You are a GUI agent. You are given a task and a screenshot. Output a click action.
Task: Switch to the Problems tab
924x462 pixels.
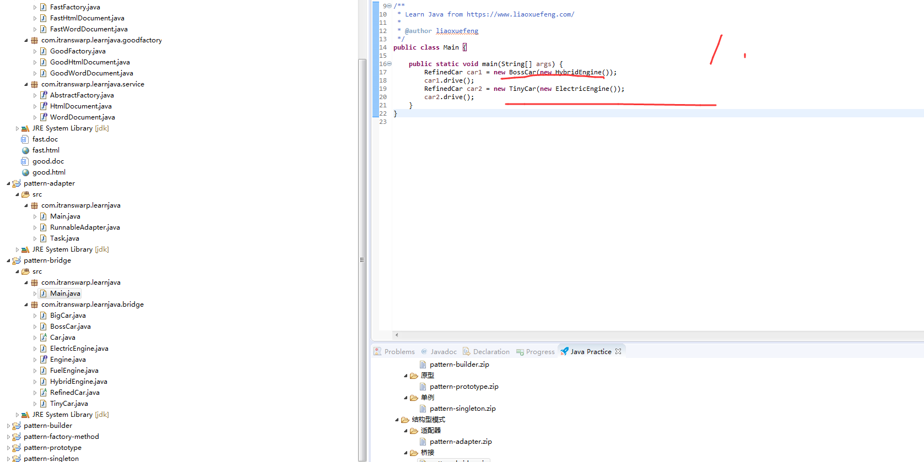coord(394,351)
